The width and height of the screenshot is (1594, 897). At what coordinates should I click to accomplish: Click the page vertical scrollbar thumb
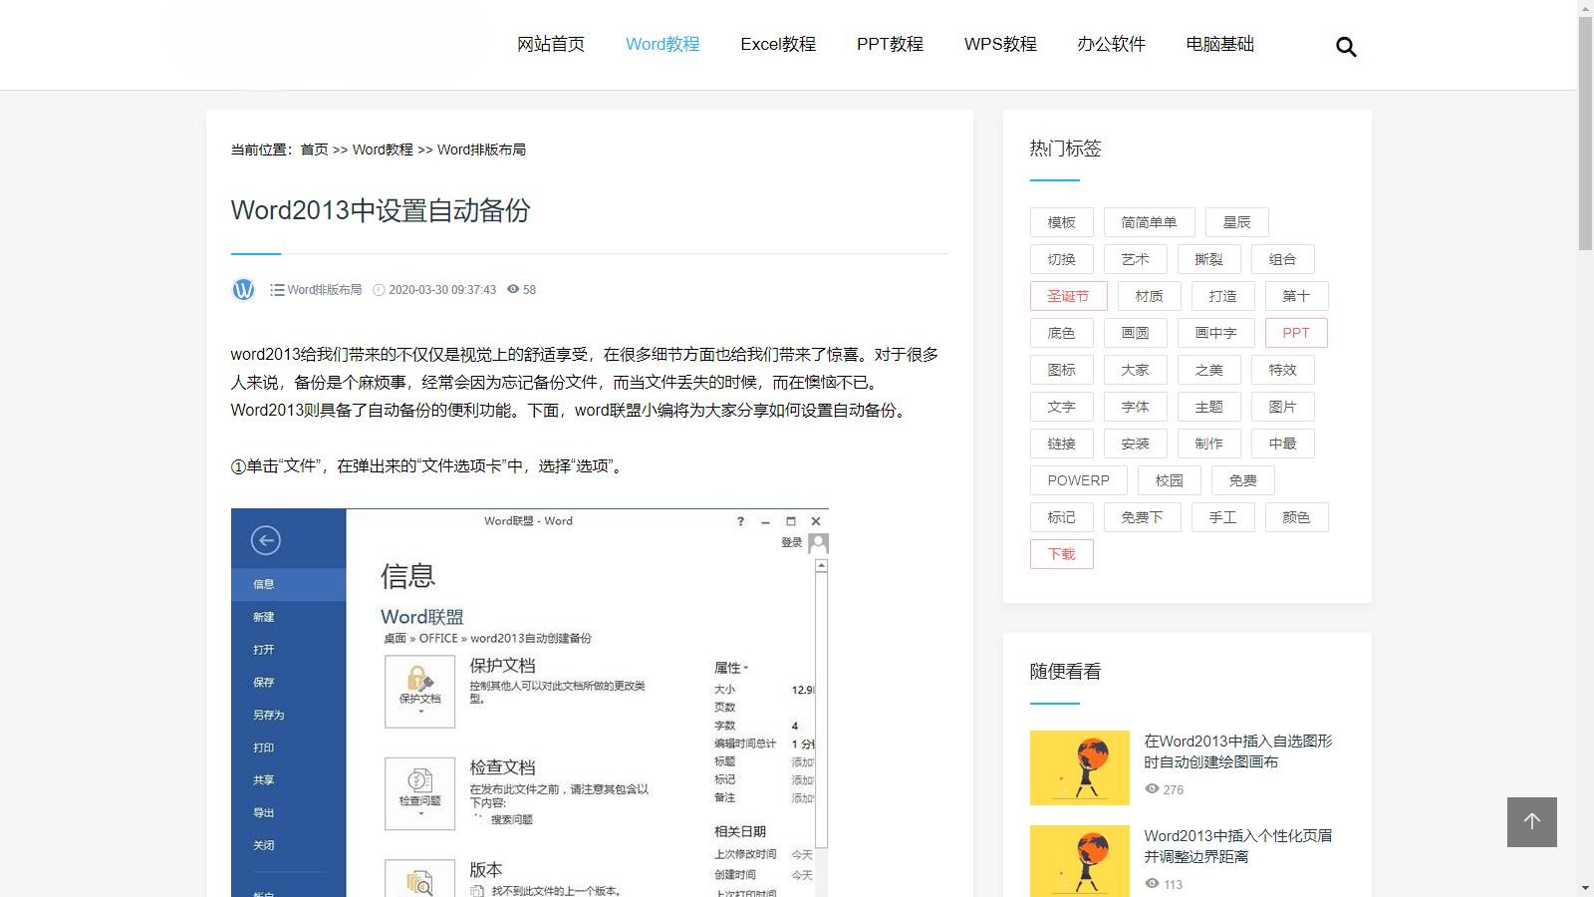pos(1585,133)
